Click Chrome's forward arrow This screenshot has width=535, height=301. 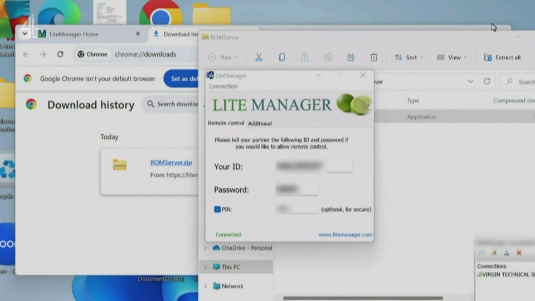pyautogui.click(x=43, y=54)
